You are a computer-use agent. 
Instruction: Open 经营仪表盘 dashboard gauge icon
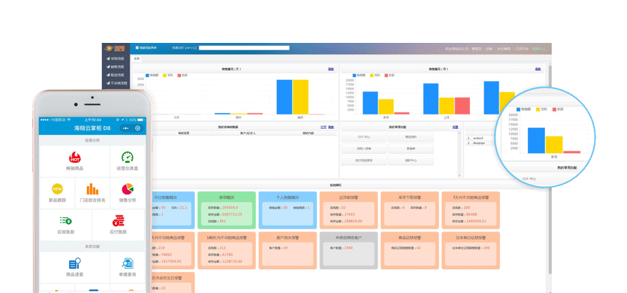[x=127, y=158]
